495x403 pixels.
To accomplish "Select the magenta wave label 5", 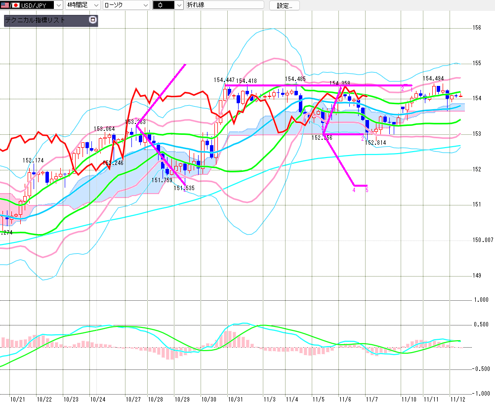I will coord(366,190).
